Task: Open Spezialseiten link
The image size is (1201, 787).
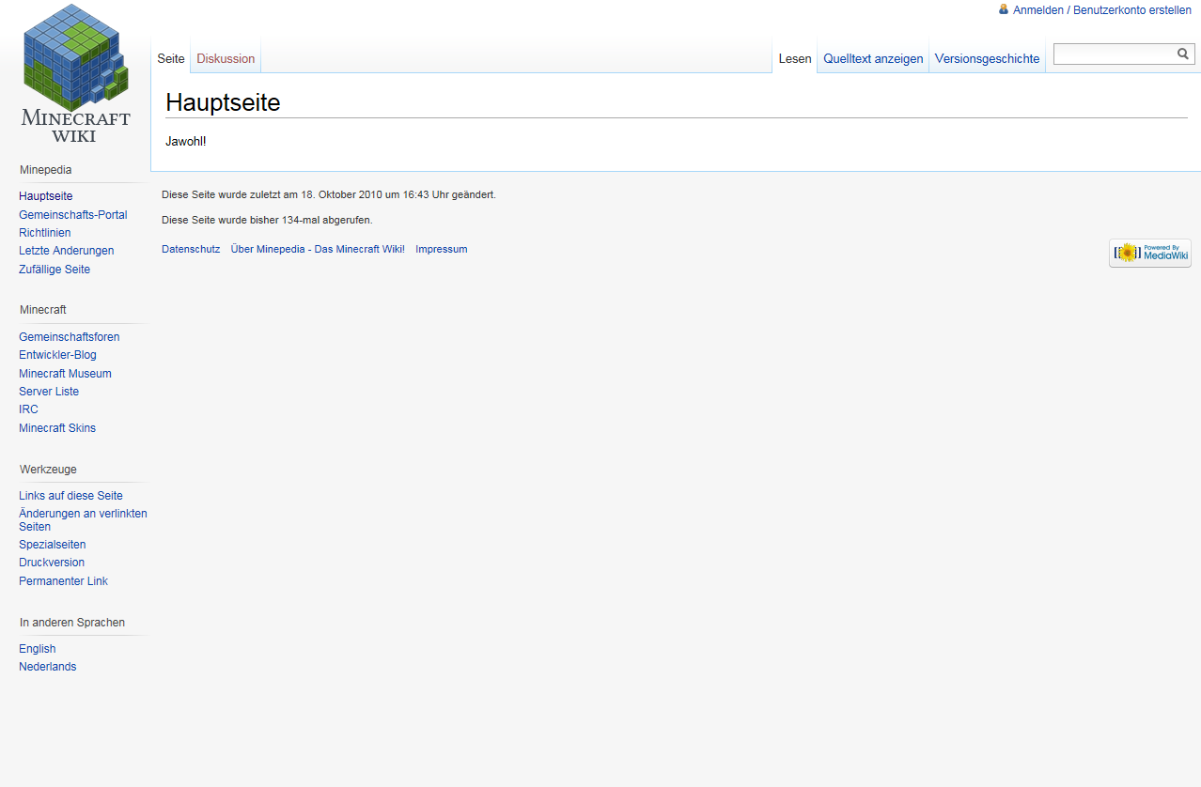Action: (x=53, y=545)
